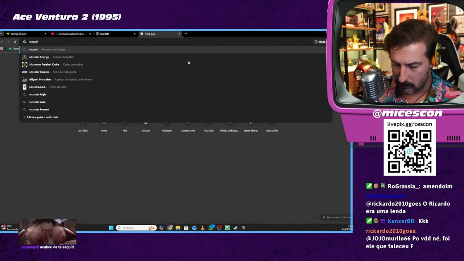Open the weather widget in the taskbar

coord(9,228)
